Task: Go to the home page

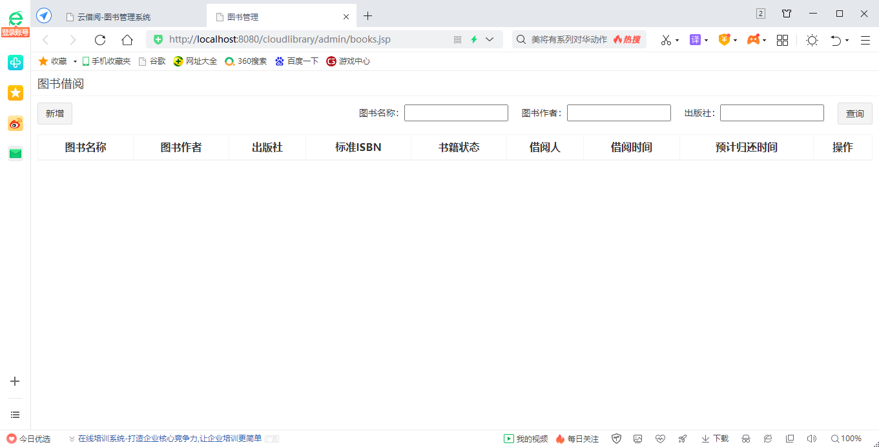Action: 127,40
